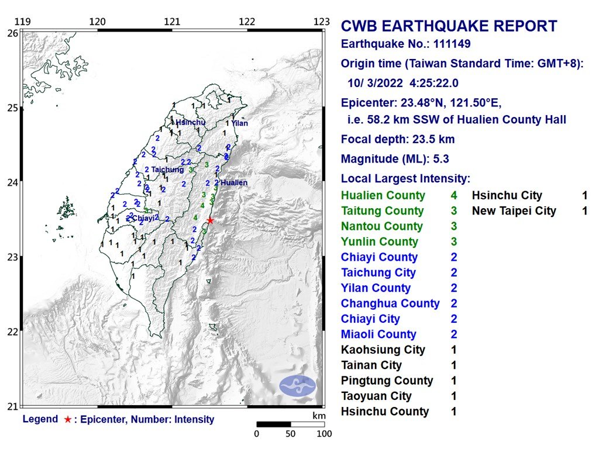Screen dimensions: 599x449
Task: Click the Focal depth 23.5 km text
Action: click(398, 139)
